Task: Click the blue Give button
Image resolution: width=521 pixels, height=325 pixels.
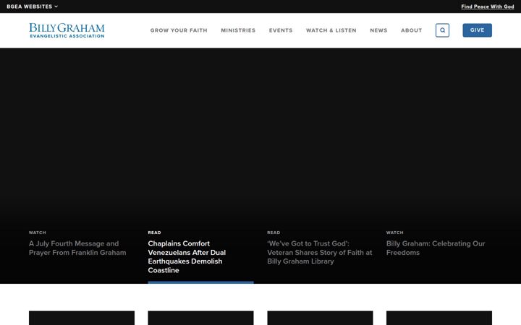Action: coord(477,30)
